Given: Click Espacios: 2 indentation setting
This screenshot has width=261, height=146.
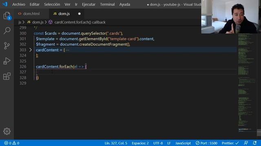Looking at the screenshot, I should click(140, 143).
